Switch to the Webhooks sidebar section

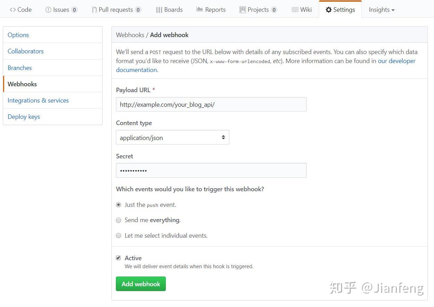[22, 84]
